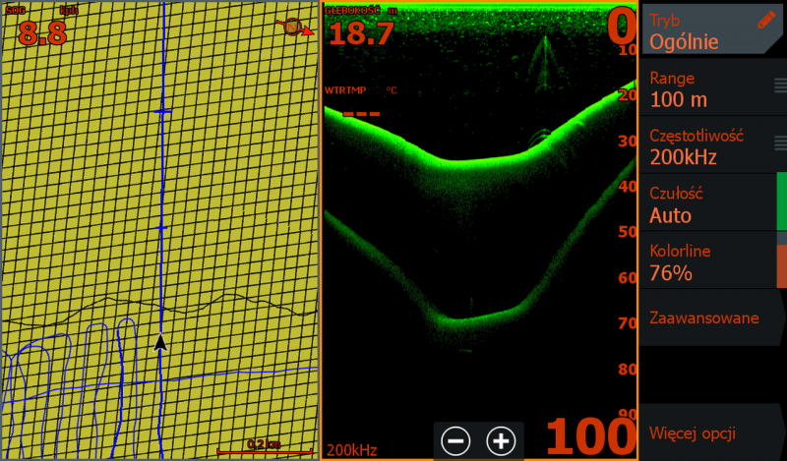Zoom in sonar with the plus button
The image size is (787, 461).
(501, 441)
